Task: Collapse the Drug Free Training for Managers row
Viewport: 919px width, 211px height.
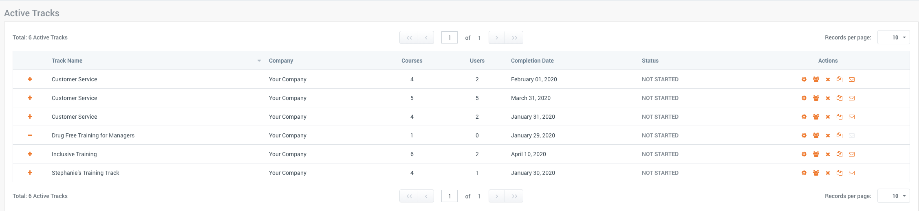Action: click(30, 135)
